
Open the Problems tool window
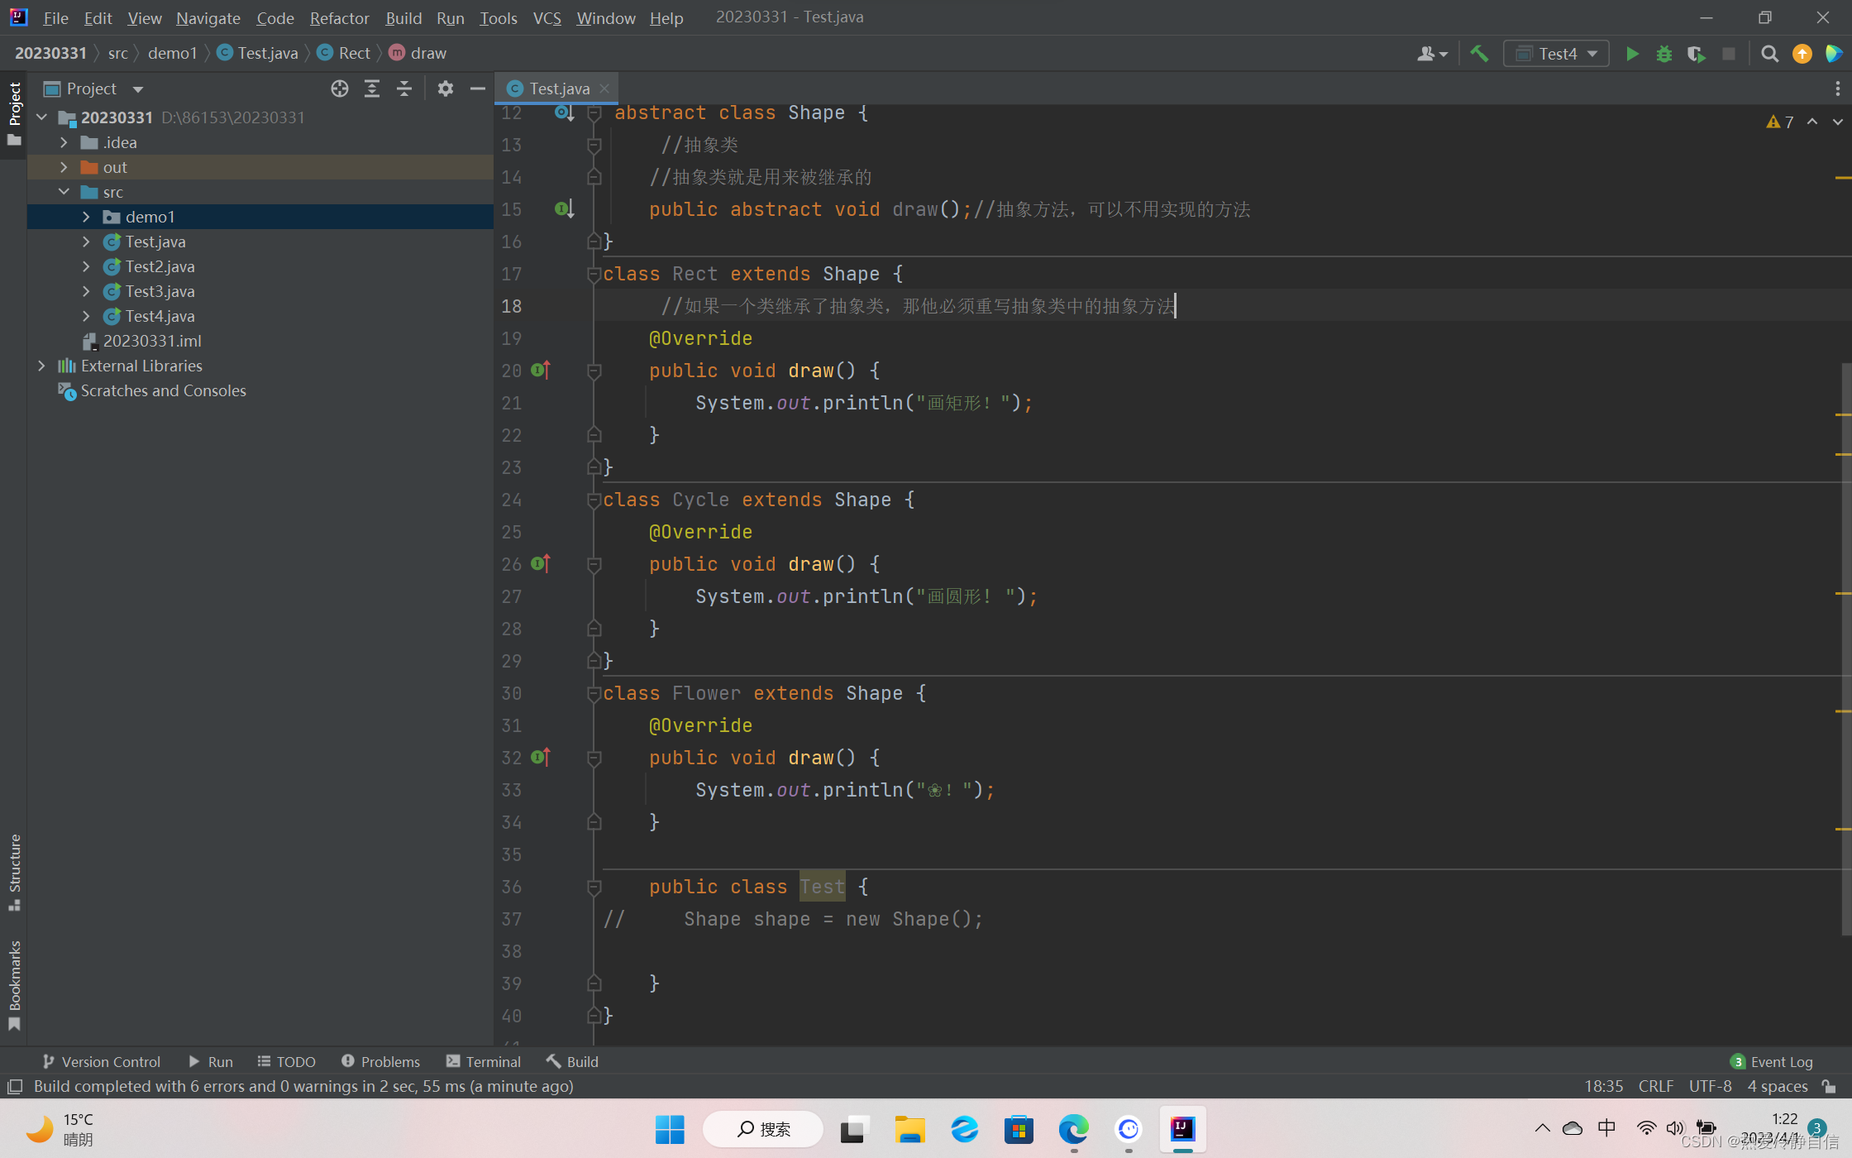click(x=380, y=1061)
